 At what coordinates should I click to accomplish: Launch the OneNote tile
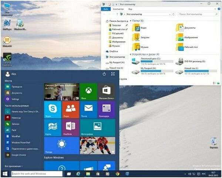click(71, 128)
